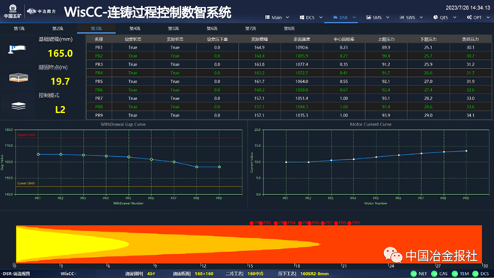Click the DCS windows icon

(302, 18)
